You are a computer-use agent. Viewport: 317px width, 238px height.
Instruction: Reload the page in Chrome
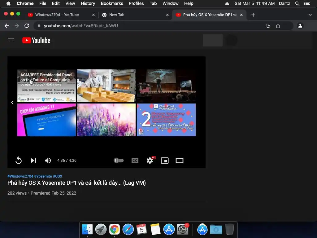(27, 26)
